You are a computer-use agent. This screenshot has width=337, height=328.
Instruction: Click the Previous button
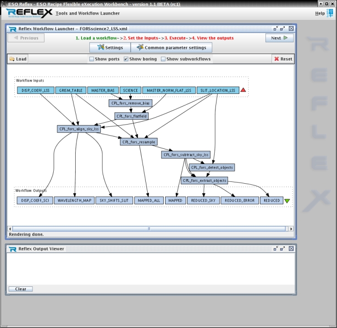(x=26, y=38)
